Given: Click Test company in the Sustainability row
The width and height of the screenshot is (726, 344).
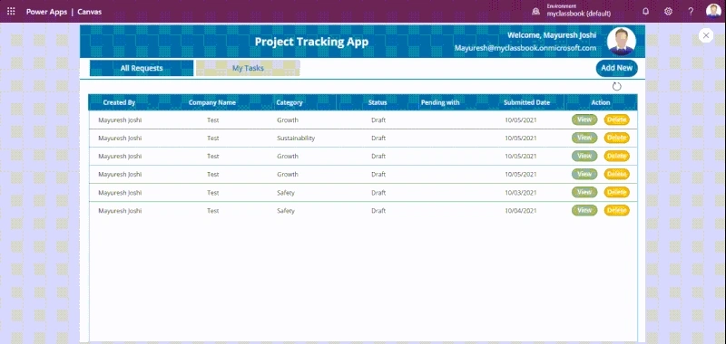Looking at the screenshot, I should 213,139.
